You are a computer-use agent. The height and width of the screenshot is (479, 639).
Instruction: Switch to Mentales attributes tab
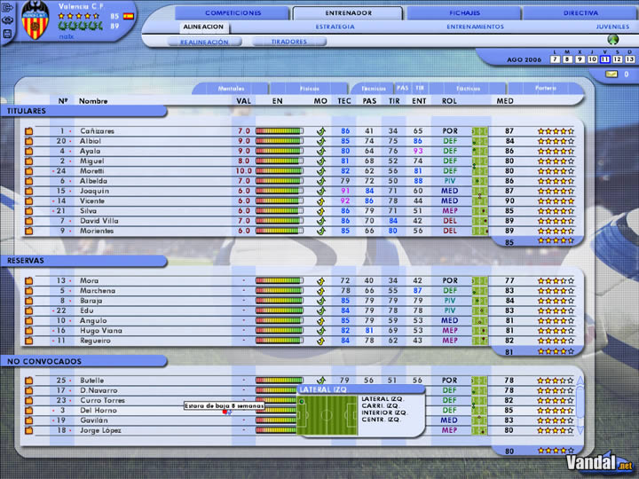pos(231,89)
